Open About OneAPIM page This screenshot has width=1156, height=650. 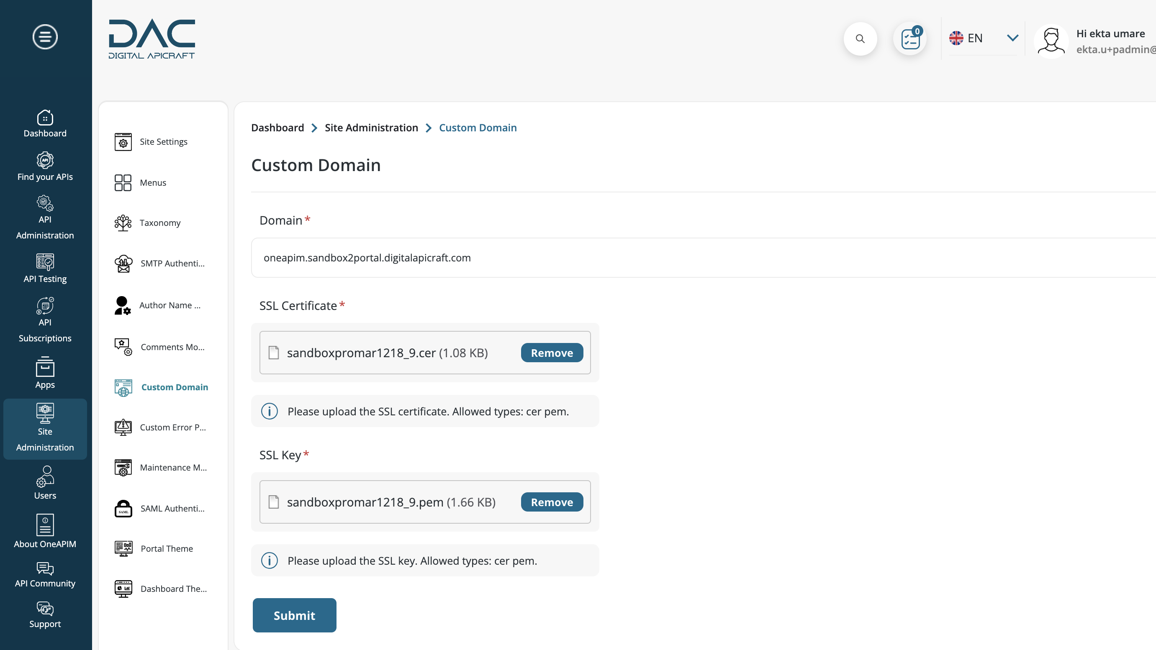pos(45,532)
